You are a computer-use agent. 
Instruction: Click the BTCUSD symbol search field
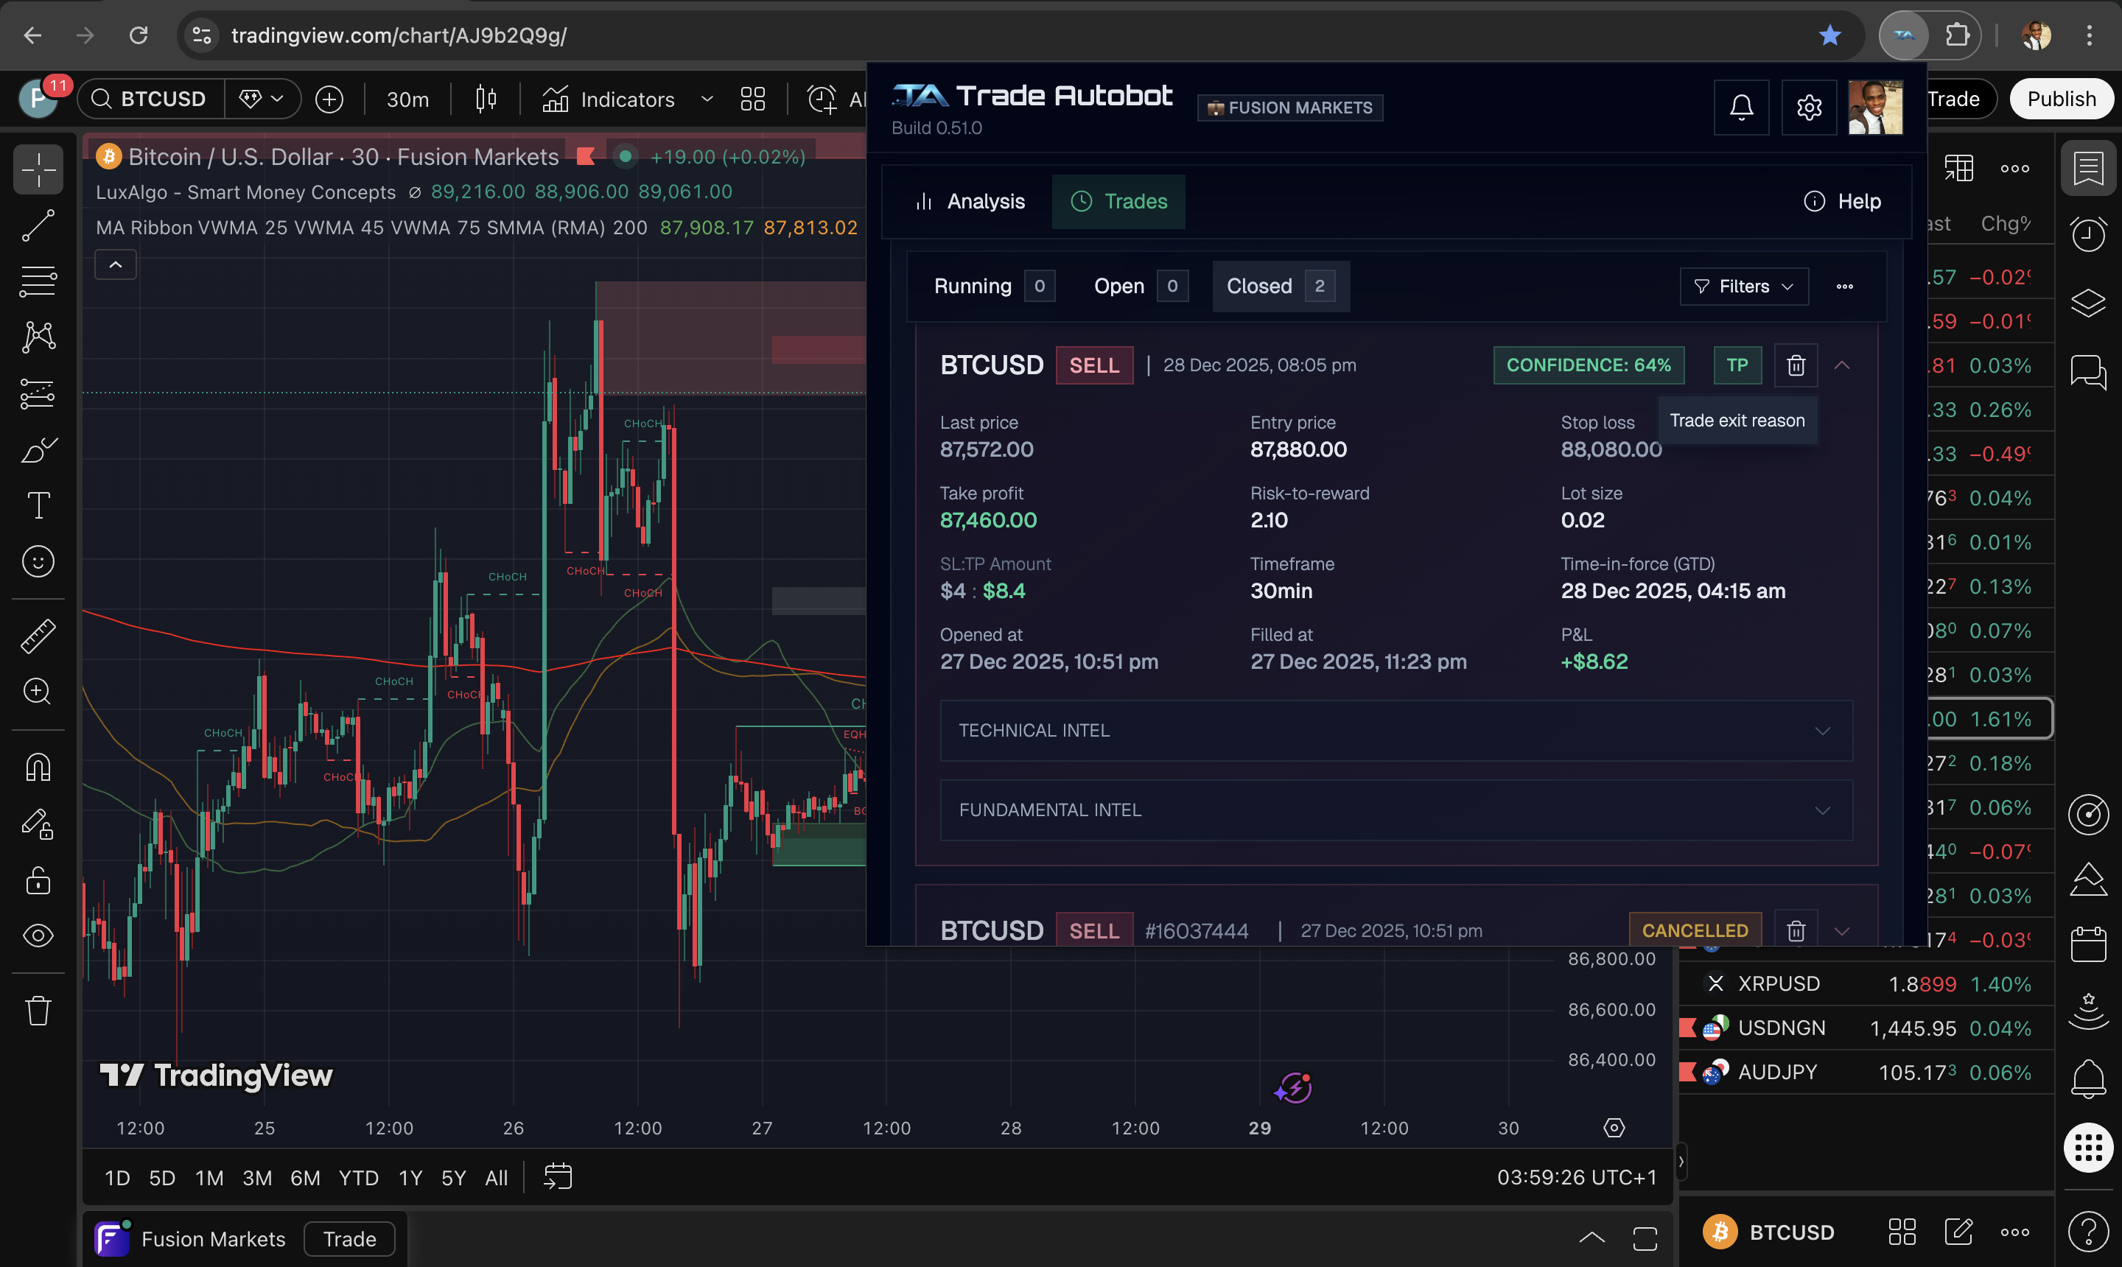pos(162,98)
